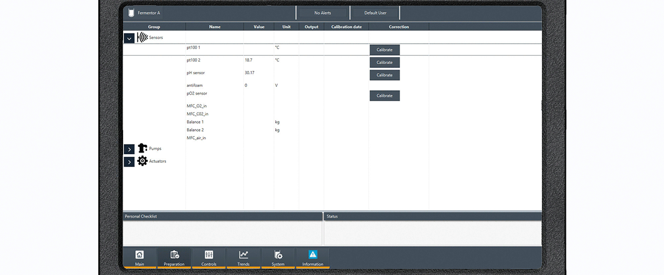This screenshot has width=664, height=275.
Task: Expand the Pumps group
Action: (129, 149)
